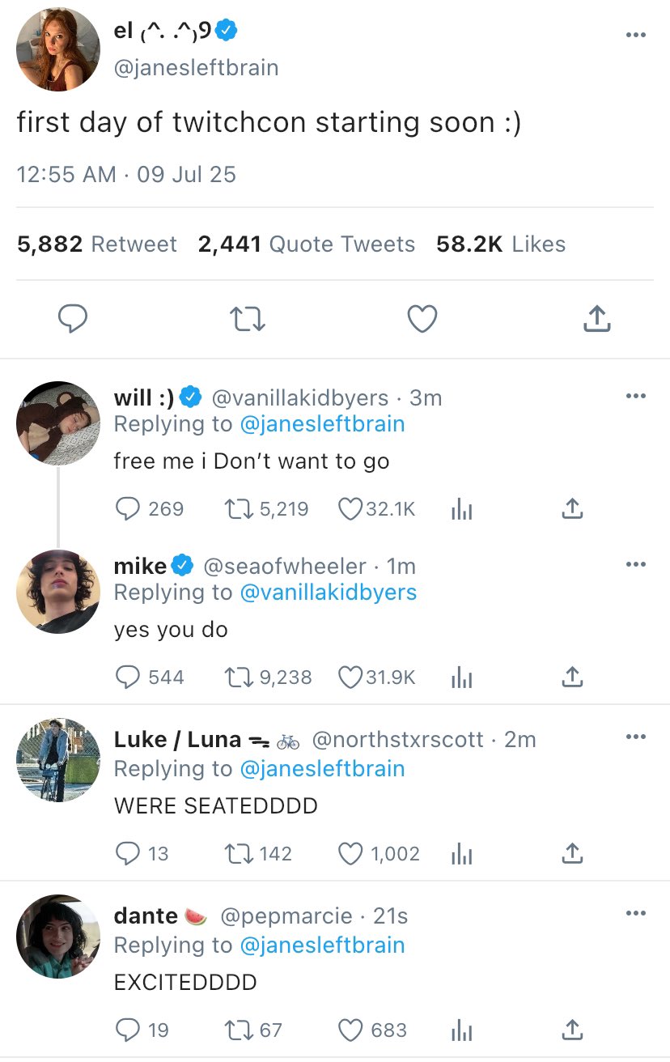View analytics on will's reply
The image size is (670, 1062).
coord(460,508)
